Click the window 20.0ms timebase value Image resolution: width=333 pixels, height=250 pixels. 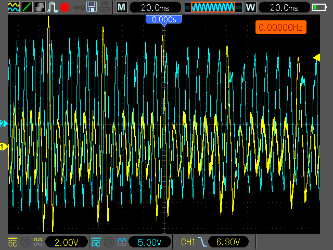pos(284,8)
